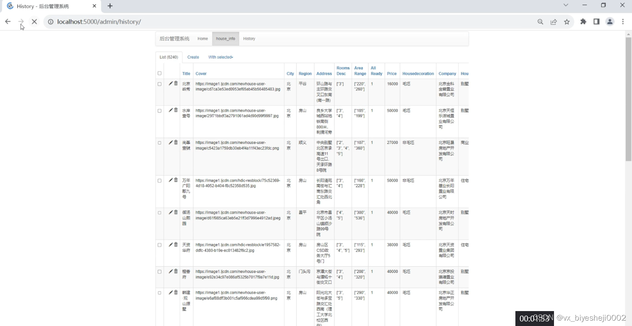
Task: Edit the 尚峯壹號 record with pencil icon
Action: [171, 142]
